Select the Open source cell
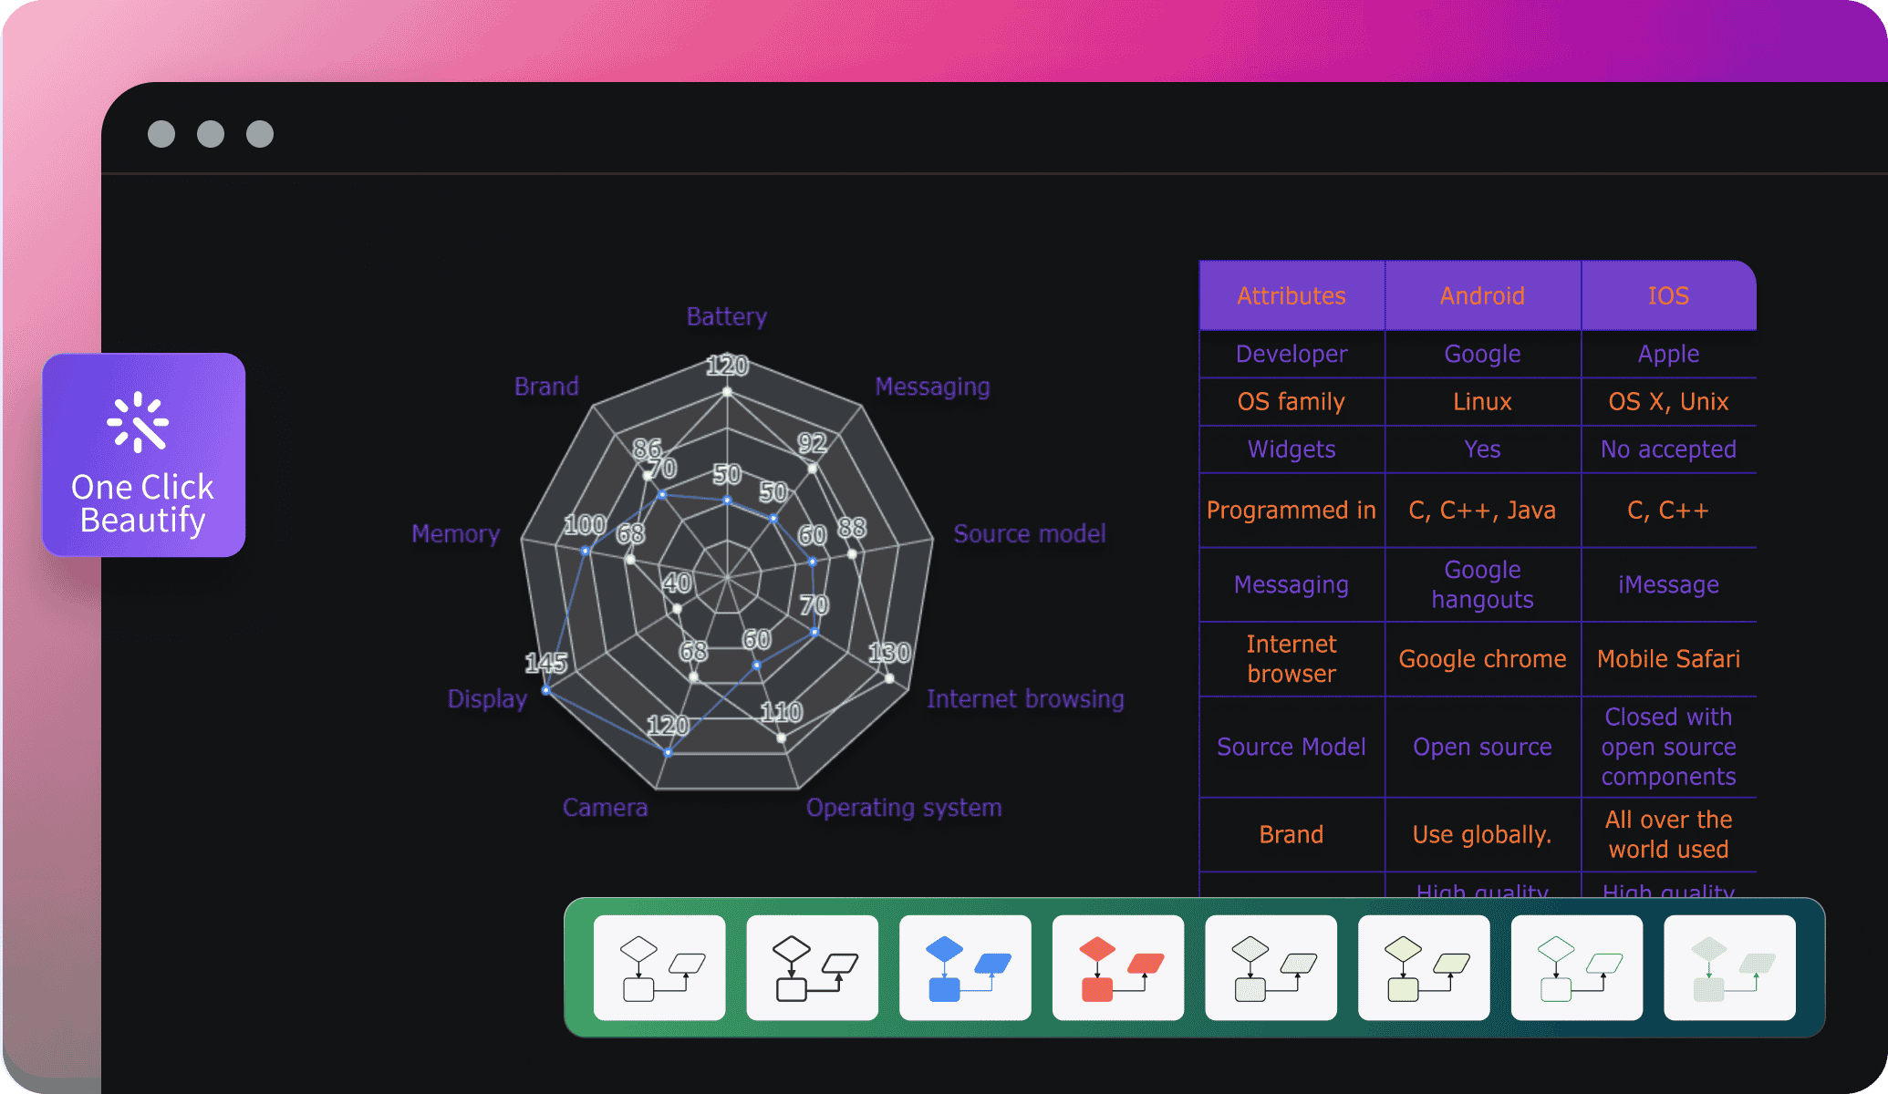Viewport: 1888px width, 1094px height. click(x=1482, y=747)
